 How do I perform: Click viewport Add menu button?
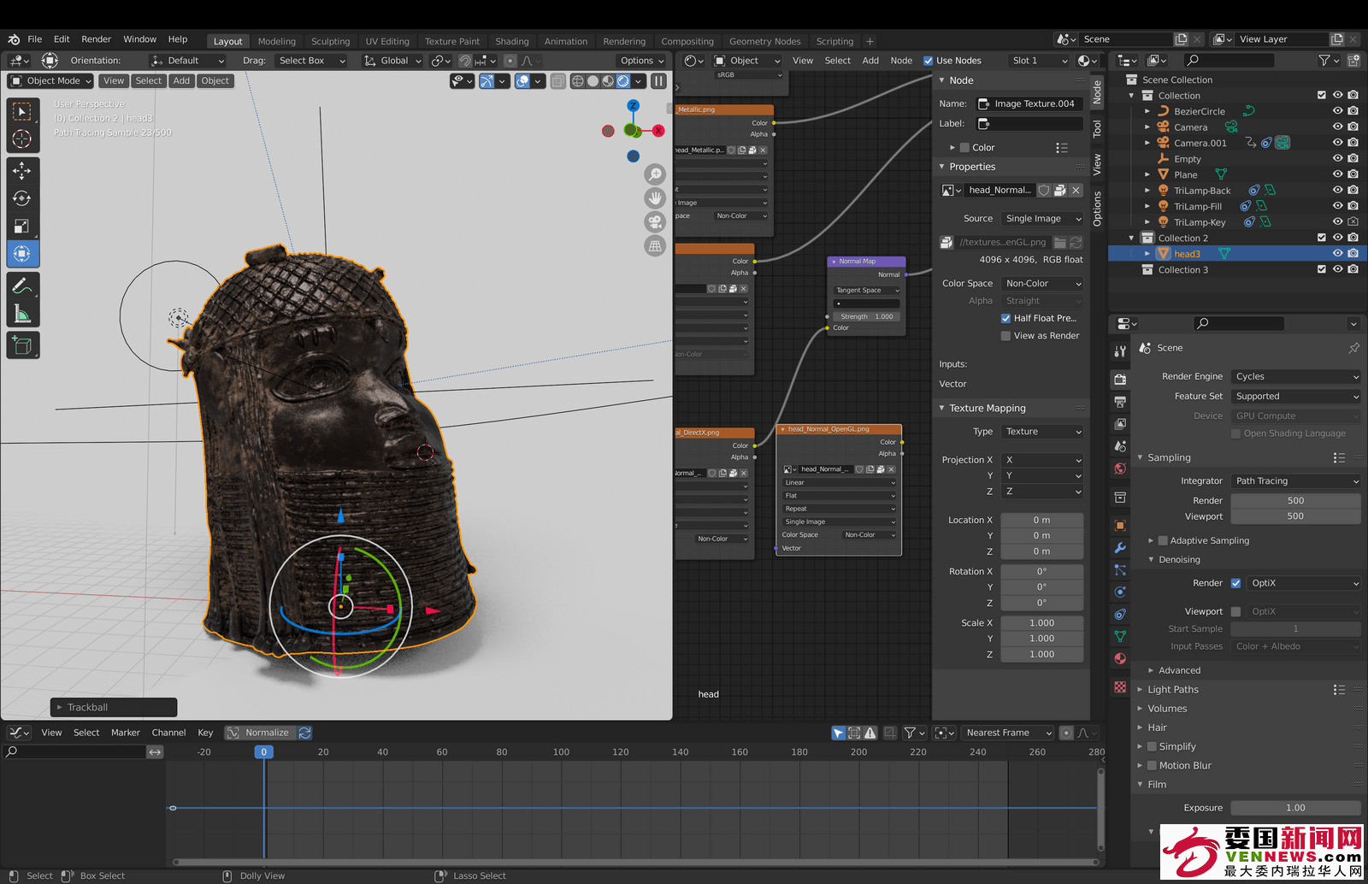181,81
